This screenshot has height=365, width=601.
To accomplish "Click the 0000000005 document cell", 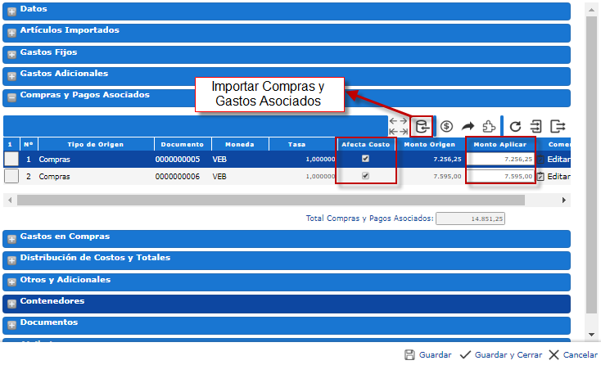I will coord(178,160).
